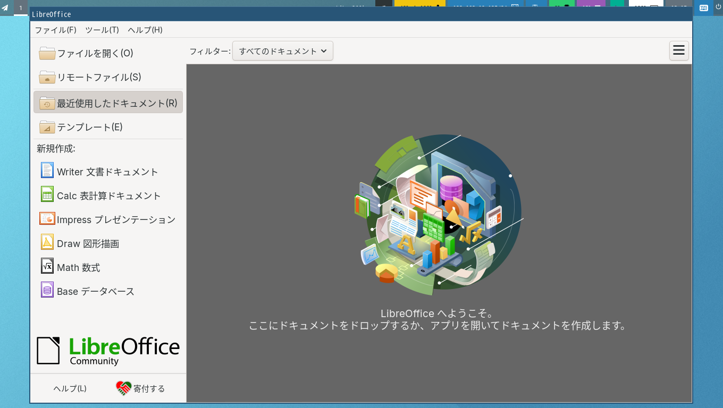Click the 新規作成: label

pos(56,149)
